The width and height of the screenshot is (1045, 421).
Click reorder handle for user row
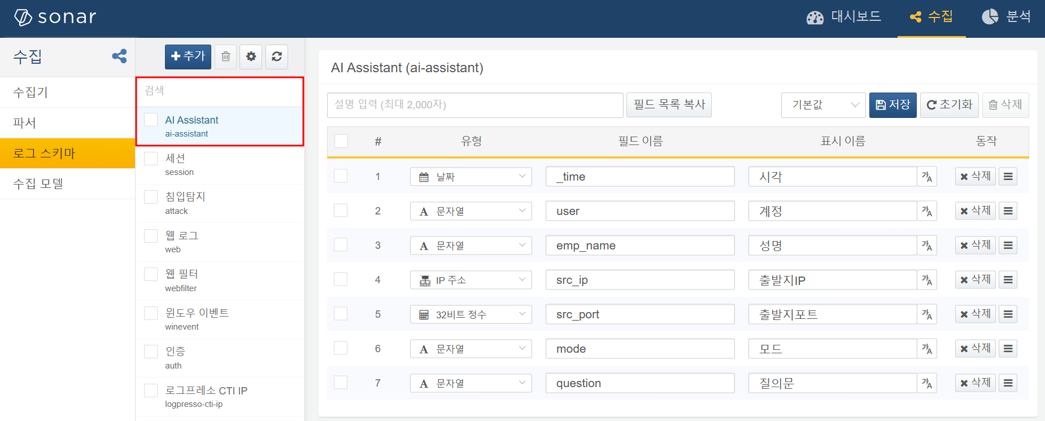point(1008,211)
